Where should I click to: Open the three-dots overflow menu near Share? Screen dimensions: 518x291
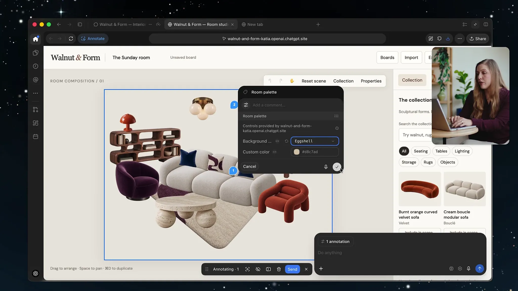pos(460,39)
